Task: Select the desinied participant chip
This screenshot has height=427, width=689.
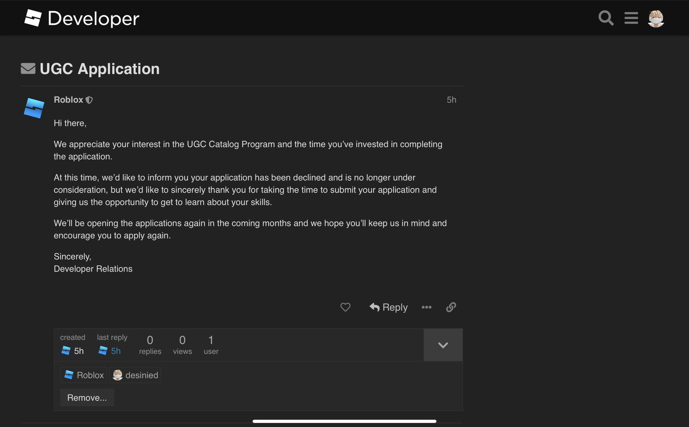Action: coord(135,375)
